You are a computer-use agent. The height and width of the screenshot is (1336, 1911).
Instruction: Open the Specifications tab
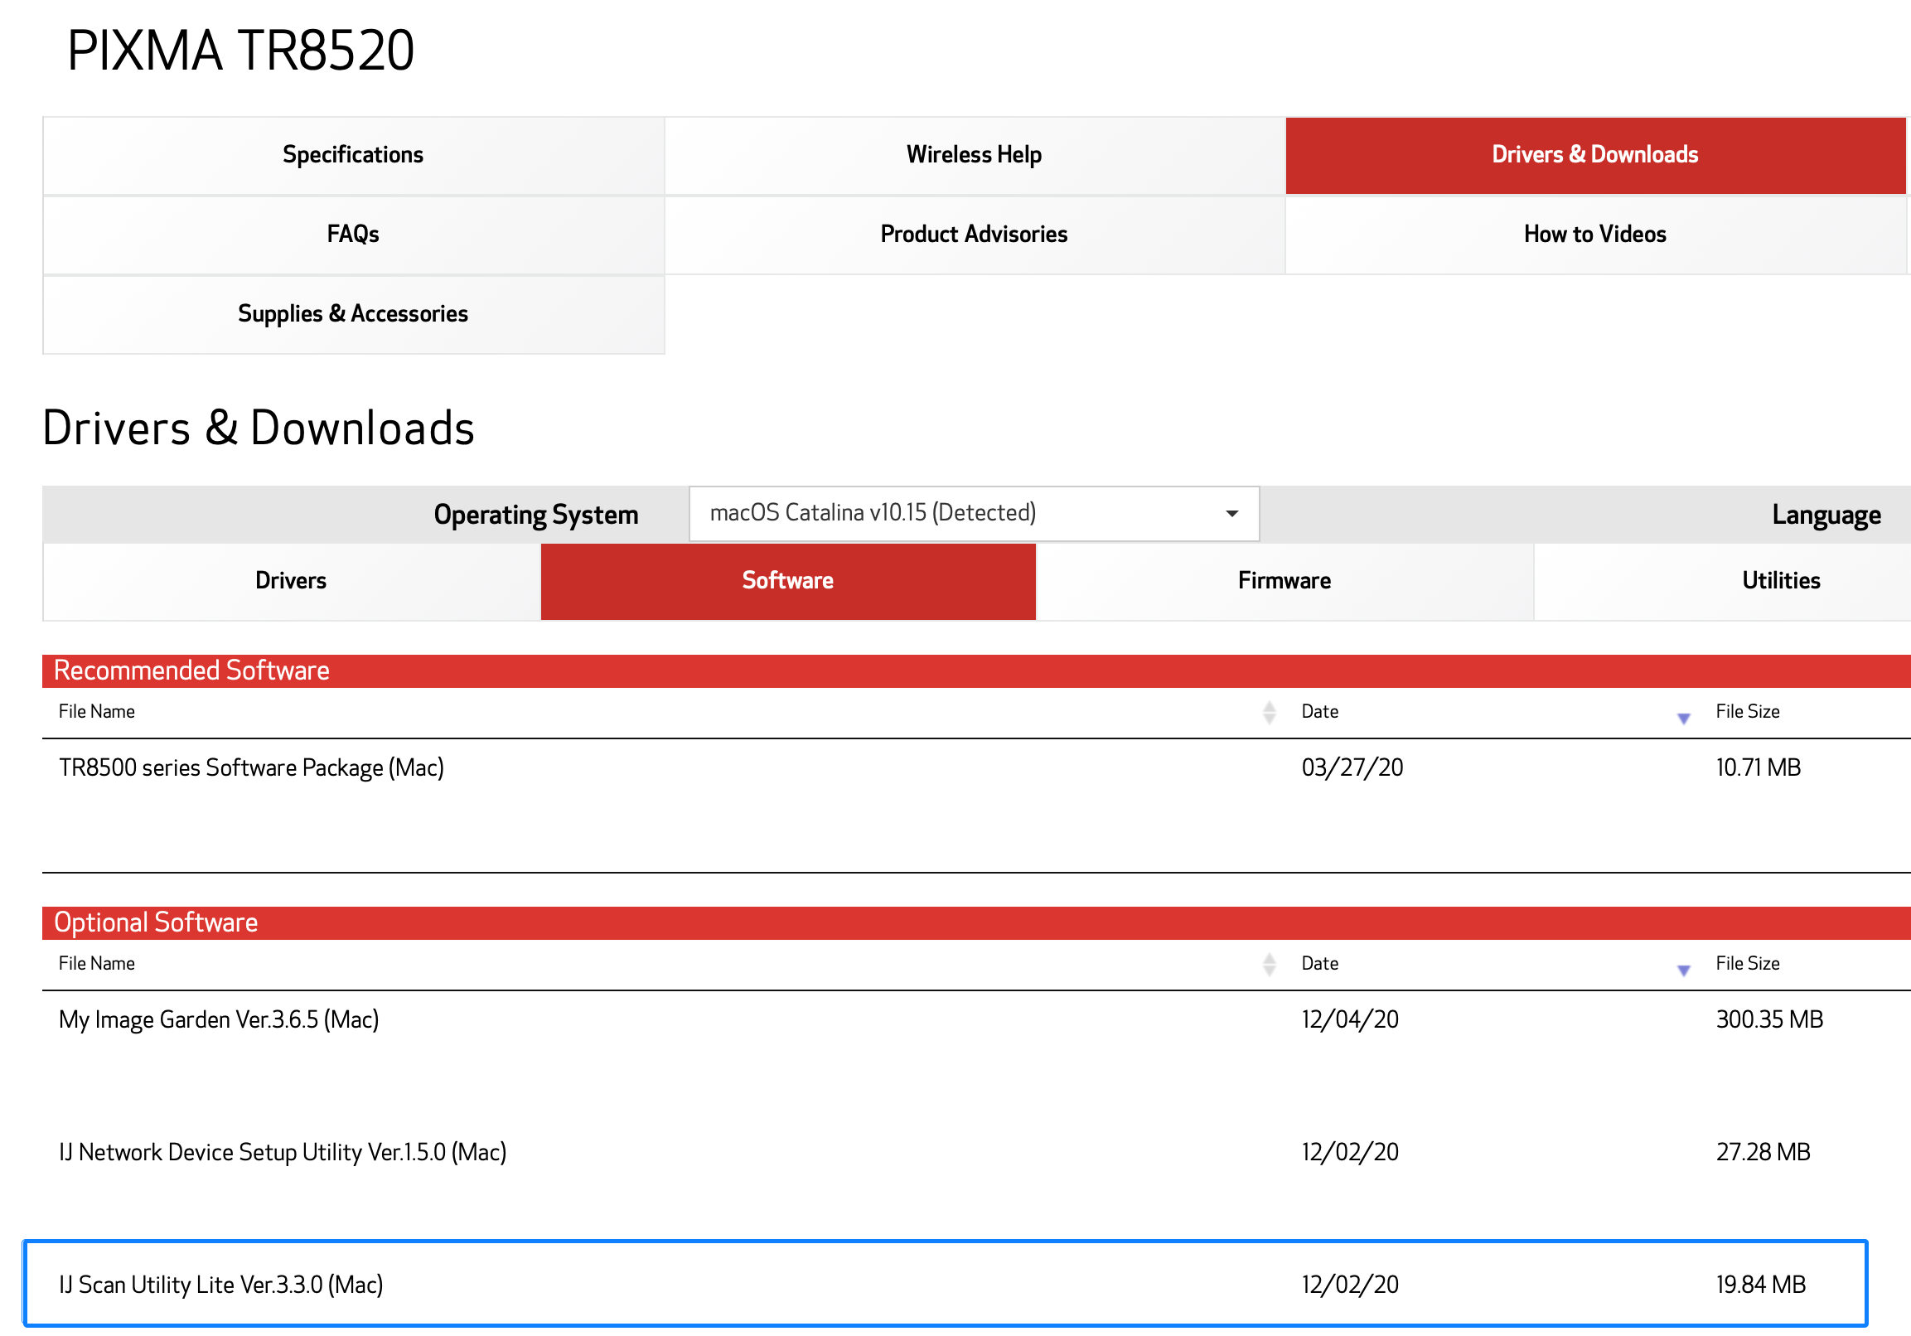[x=353, y=155]
